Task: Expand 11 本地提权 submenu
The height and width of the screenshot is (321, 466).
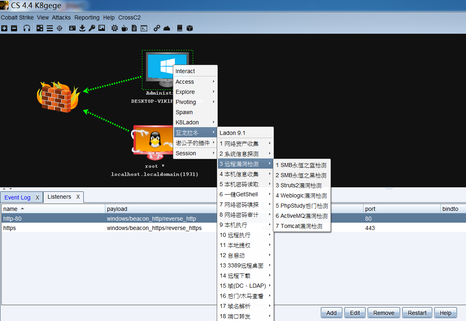Action: pyautogui.click(x=245, y=245)
